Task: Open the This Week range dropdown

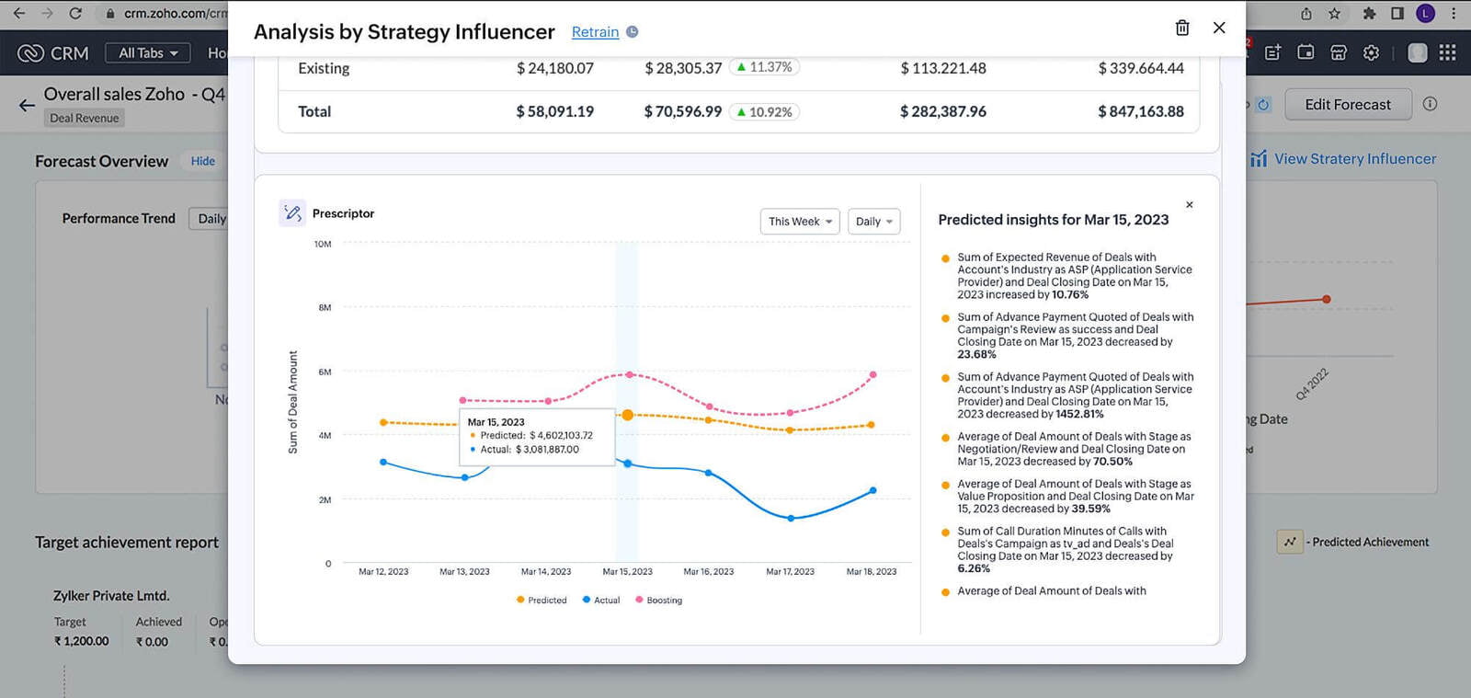Action: coord(799,222)
